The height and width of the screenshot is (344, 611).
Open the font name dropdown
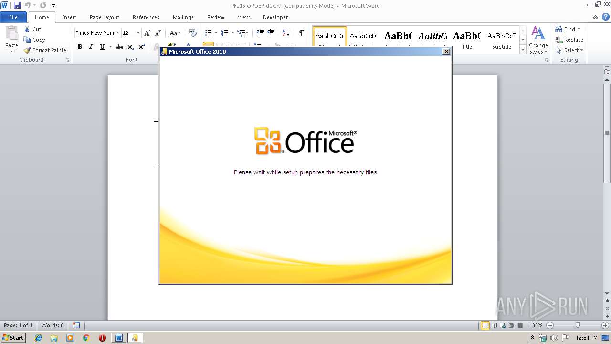coord(117,33)
